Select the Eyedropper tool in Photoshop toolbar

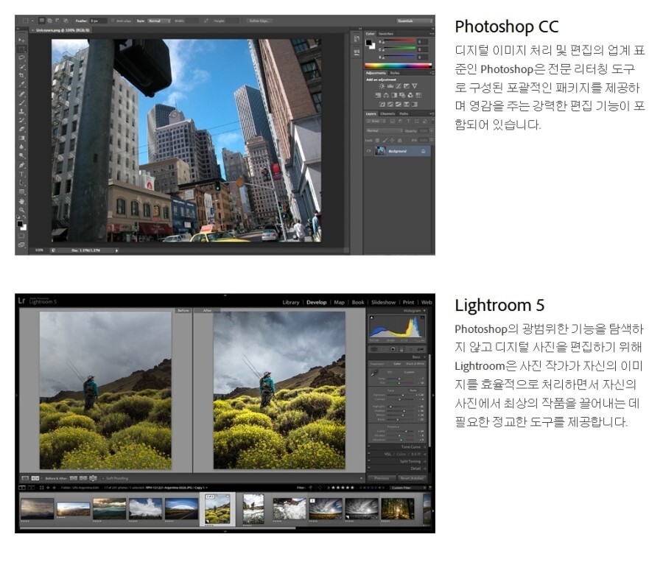pyautogui.click(x=21, y=84)
